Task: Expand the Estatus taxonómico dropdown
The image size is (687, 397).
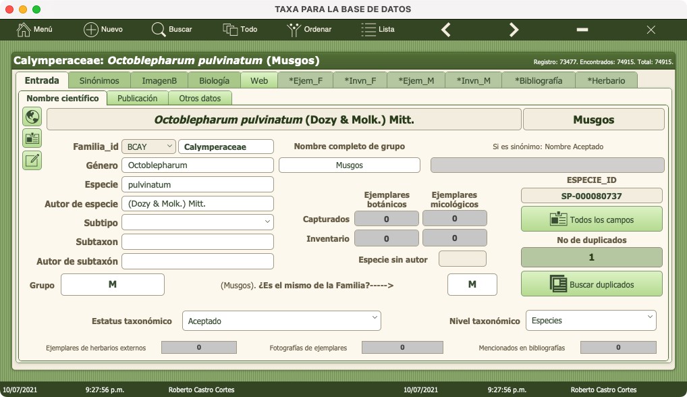Action: point(375,317)
